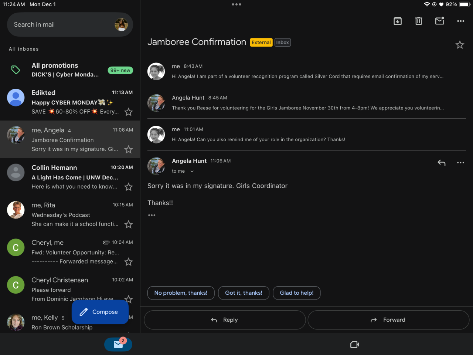The width and height of the screenshot is (473, 355).
Task: Send smart reply 'Glad to help!'
Action: pyautogui.click(x=297, y=293)
